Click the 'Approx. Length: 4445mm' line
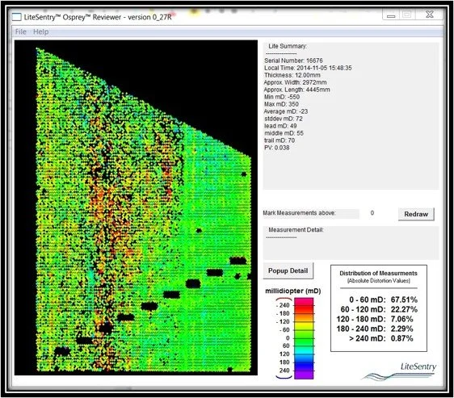 (296, 90)
